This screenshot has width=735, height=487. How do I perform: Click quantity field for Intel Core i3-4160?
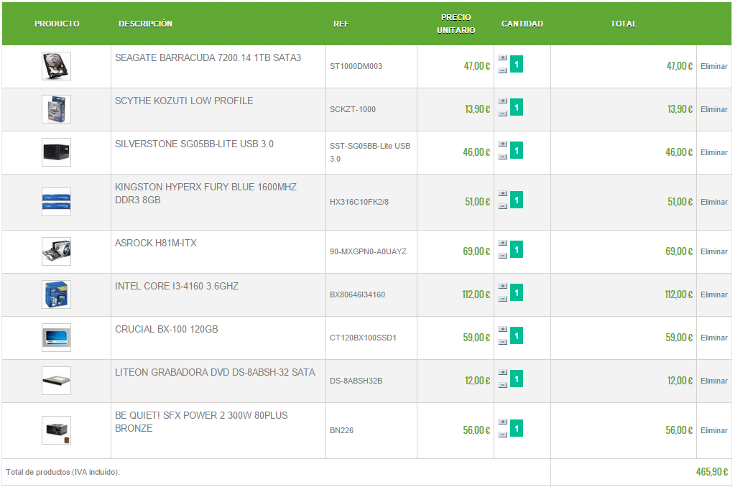[517, 293]
